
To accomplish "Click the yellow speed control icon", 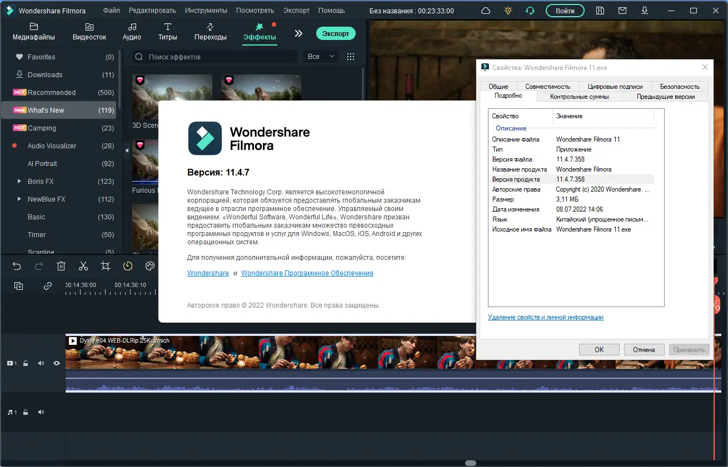I will tap(127, 266).
